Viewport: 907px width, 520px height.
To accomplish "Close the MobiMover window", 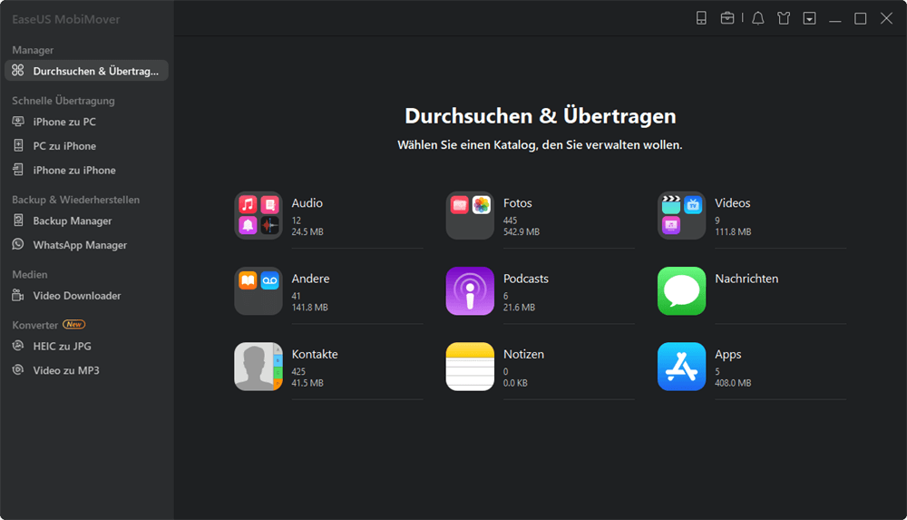I will (x=886, y=19).
